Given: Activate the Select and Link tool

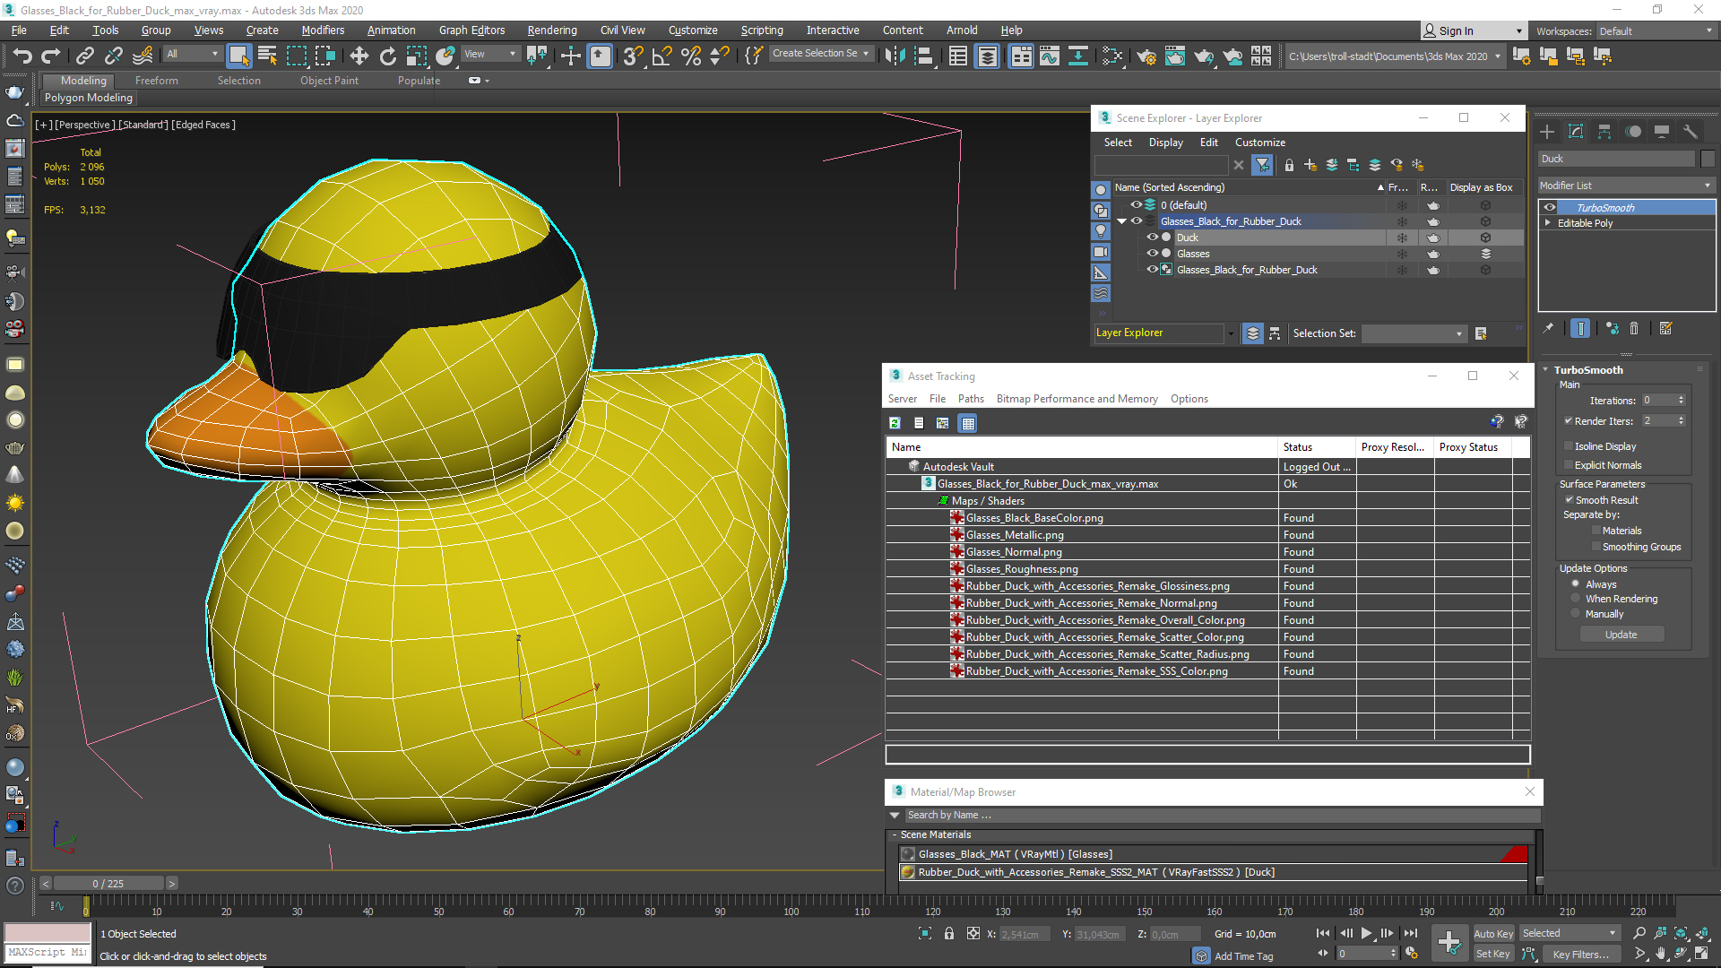Looking at the screenshot, I should [x=85, y=56].
